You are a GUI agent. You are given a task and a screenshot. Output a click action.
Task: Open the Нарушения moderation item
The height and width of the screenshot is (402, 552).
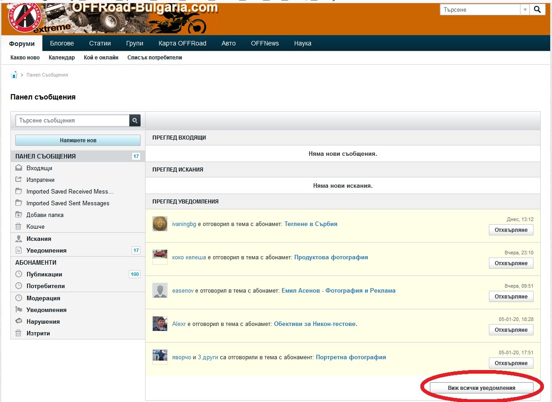tap(43, 321)
